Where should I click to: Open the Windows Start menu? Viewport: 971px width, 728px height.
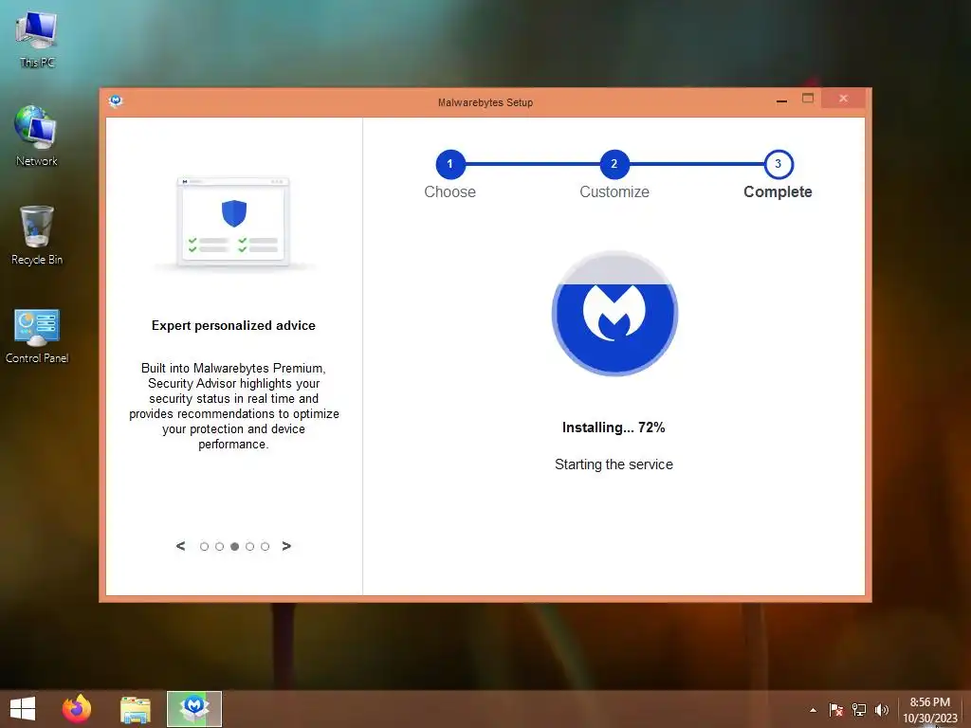click(23, 709)
